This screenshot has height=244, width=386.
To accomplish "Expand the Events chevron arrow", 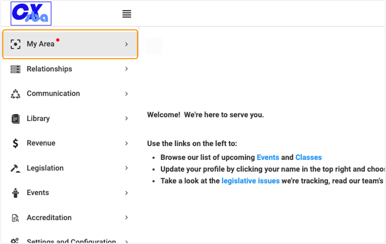I will tap(126, 193).
